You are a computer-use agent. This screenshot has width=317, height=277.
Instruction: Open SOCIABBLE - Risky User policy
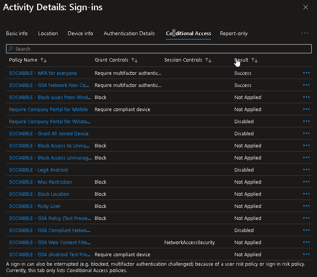(x=35, y=206)
